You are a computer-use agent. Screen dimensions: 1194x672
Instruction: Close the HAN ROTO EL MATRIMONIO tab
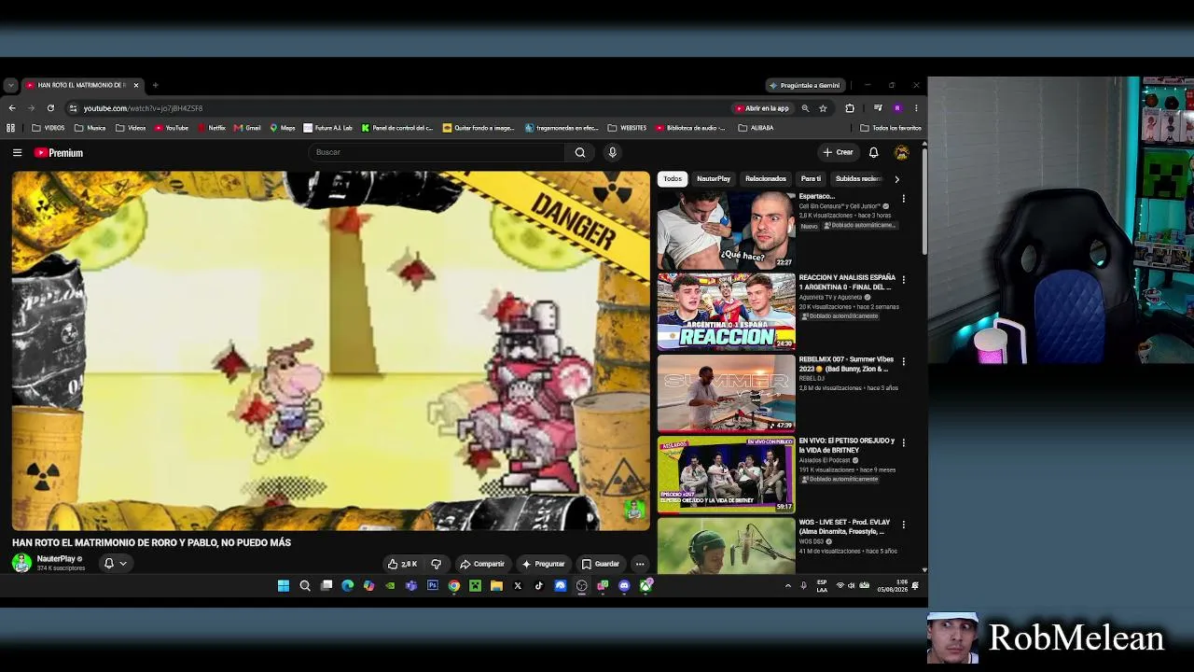136,85
